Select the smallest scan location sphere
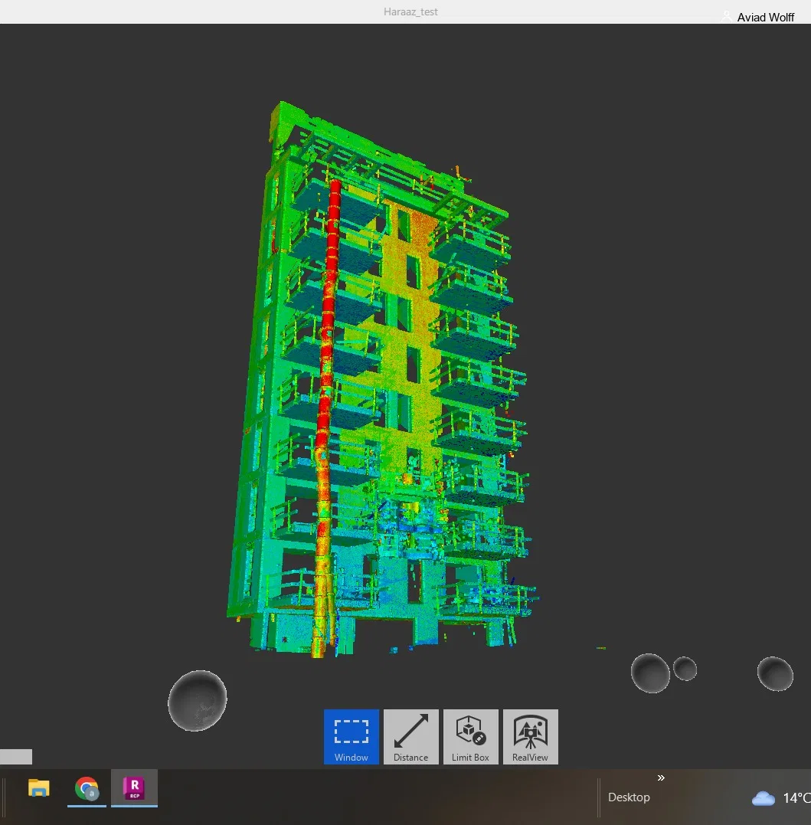The width and height of the screenshot is (811, 825). 685,668
